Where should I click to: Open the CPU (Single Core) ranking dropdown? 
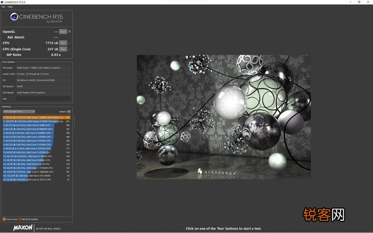19,111
